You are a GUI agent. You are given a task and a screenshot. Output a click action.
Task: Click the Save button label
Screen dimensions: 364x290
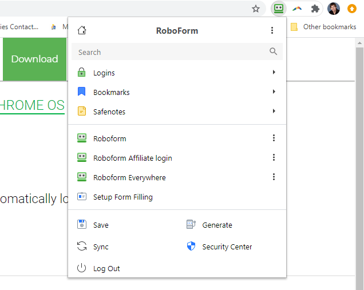(101, 225)
